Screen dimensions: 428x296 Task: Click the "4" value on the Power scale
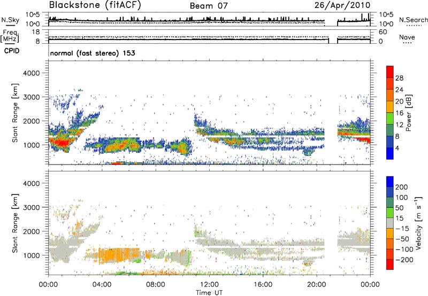pyautogui.click(x=398, y=149)
